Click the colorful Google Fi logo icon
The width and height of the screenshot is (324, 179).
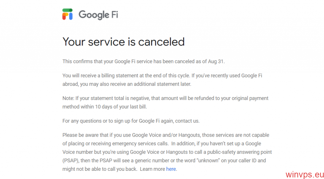pyautogui.click(x=67, y=14)
